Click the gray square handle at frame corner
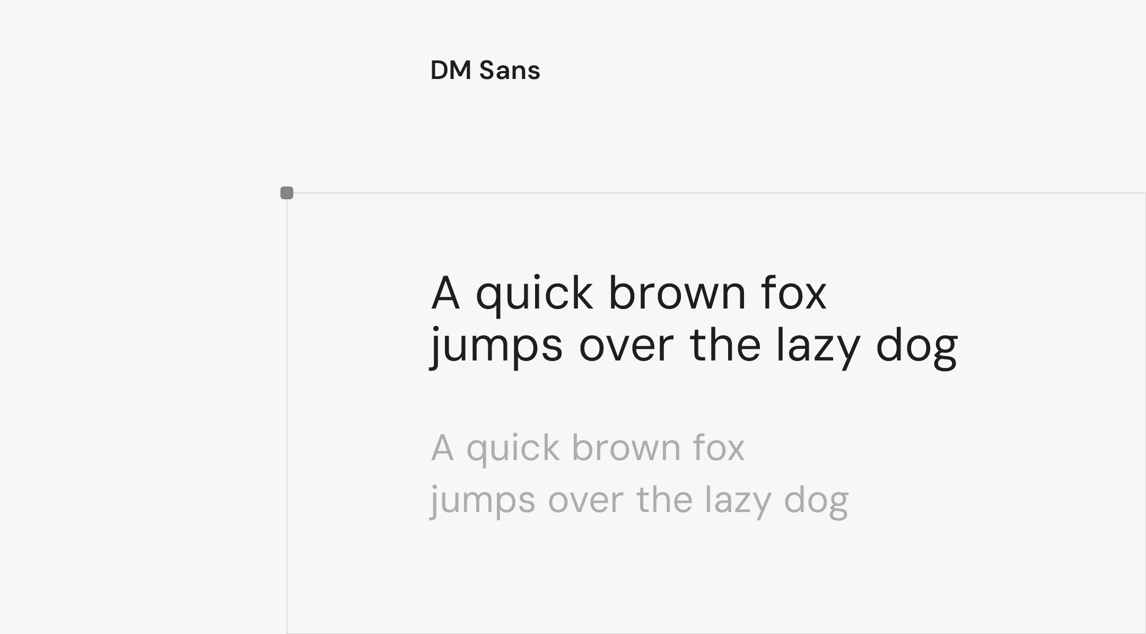This screenshot has height=634, width=1146. pyautogui.click(x=287, y=193)
